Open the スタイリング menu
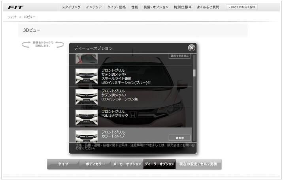Viewport: 283px width, 181px height. click(71, 7)
